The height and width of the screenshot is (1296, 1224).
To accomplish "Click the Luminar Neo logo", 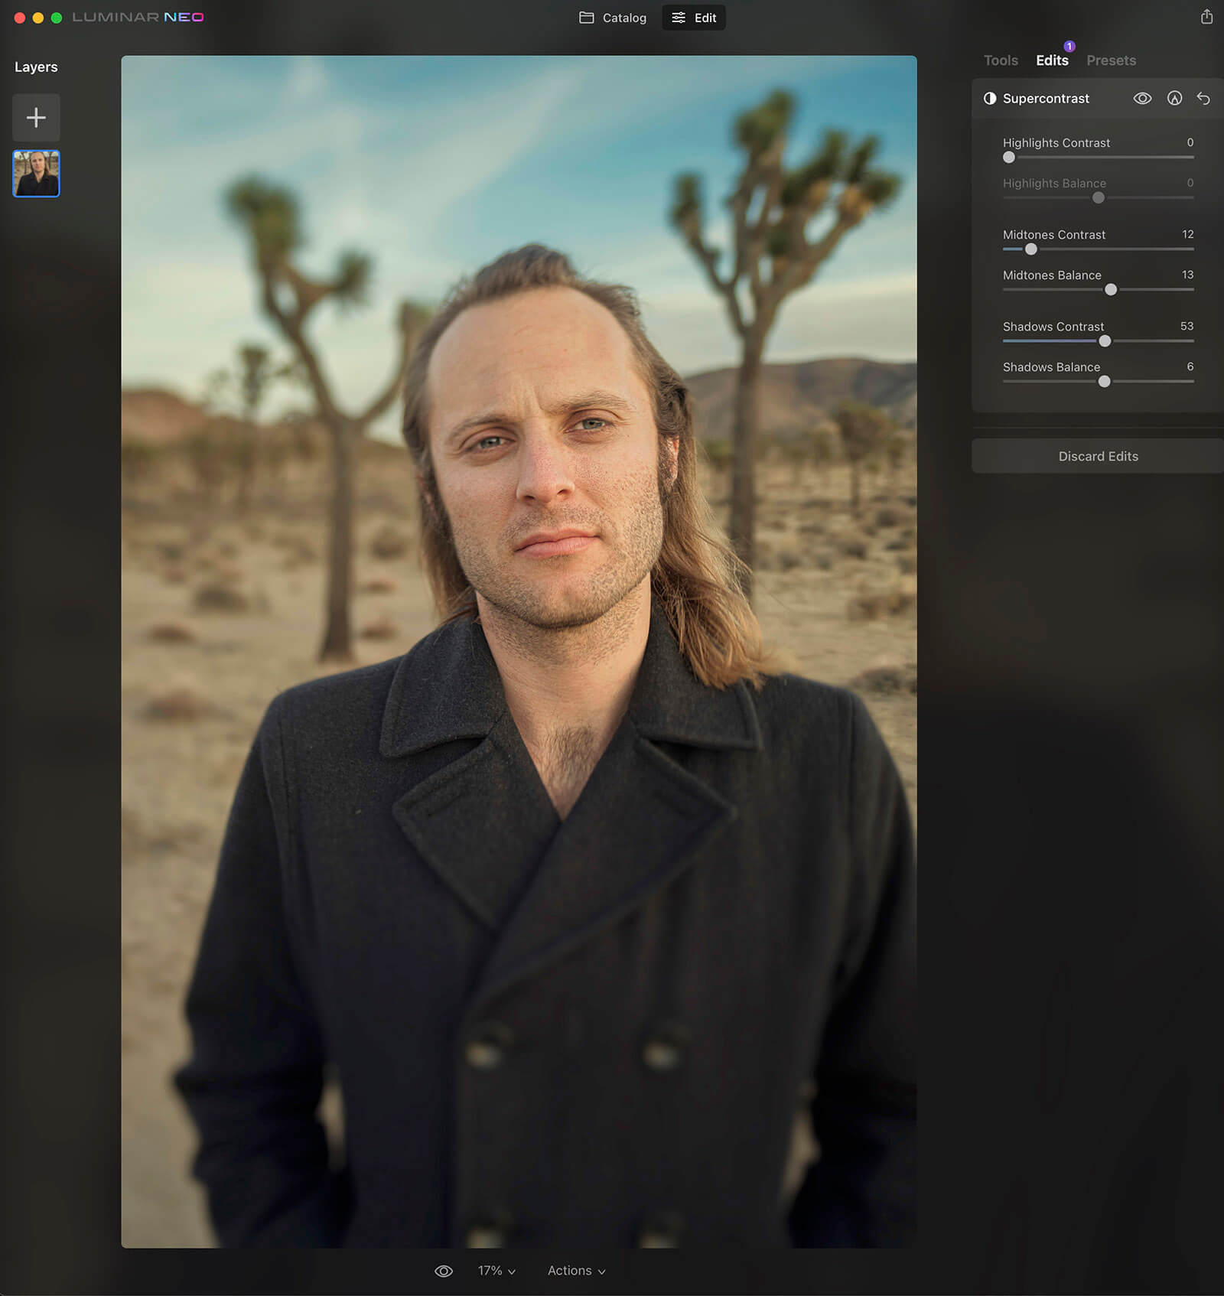I will tap(138, 17).
